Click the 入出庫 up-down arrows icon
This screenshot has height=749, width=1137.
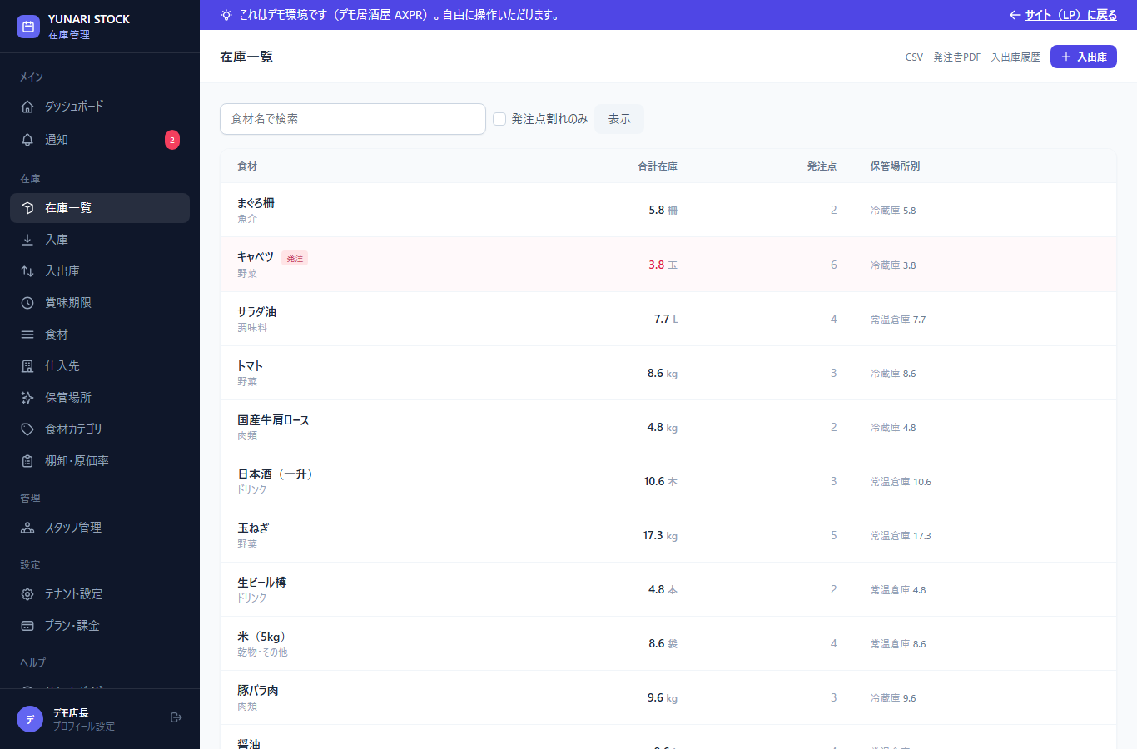click(27, 271)
